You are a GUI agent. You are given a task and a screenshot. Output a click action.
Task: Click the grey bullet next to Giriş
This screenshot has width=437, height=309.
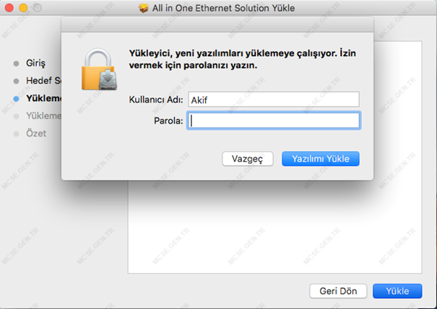[x=16, y=64]
